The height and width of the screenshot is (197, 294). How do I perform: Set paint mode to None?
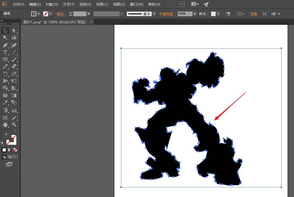pos(15,150)
